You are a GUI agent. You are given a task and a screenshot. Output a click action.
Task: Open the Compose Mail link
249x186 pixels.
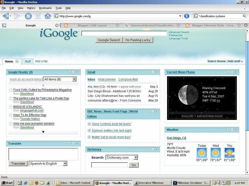[128, 80]
